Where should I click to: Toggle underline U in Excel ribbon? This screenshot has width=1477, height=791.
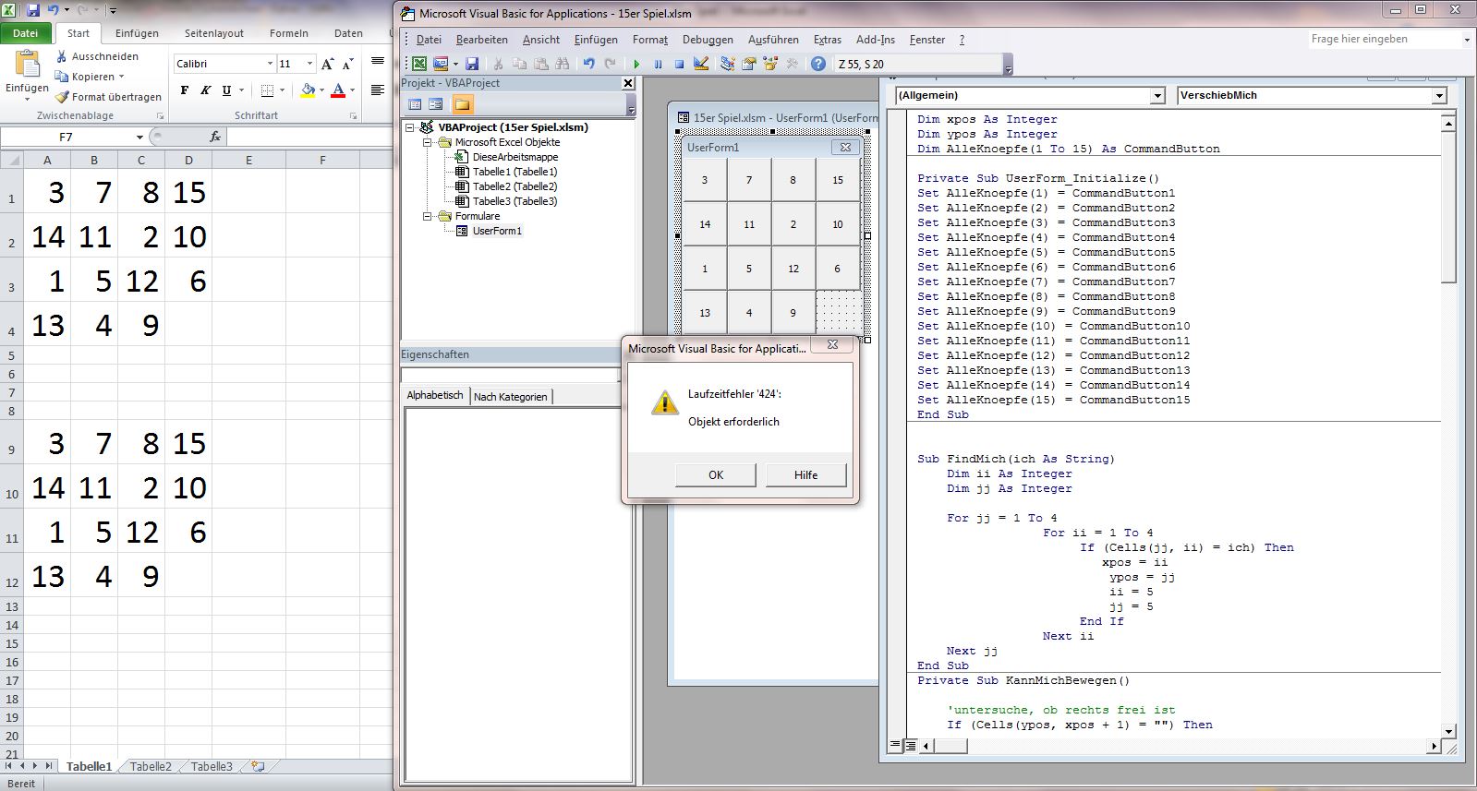click(x=226, y=90)
